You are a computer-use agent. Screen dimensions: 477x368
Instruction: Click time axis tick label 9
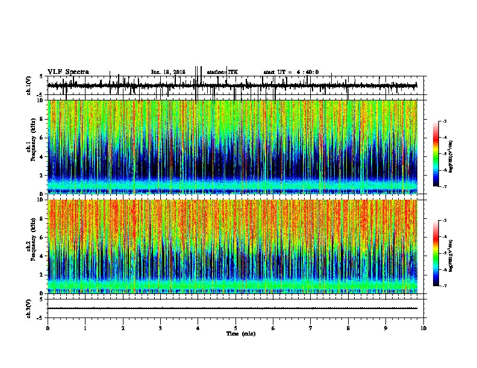[x=385, y=328]
